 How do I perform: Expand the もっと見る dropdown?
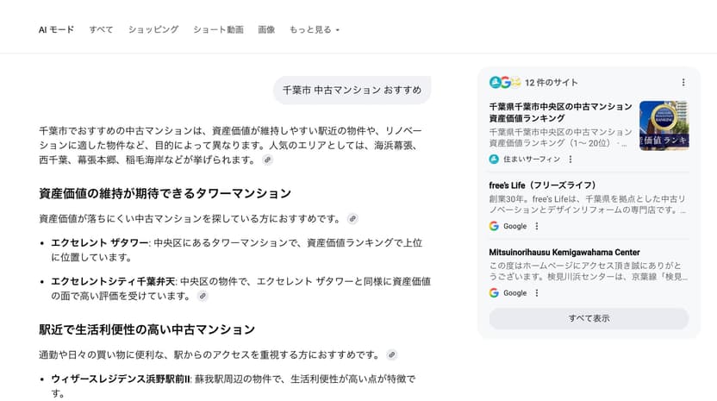tap(315, 30)
